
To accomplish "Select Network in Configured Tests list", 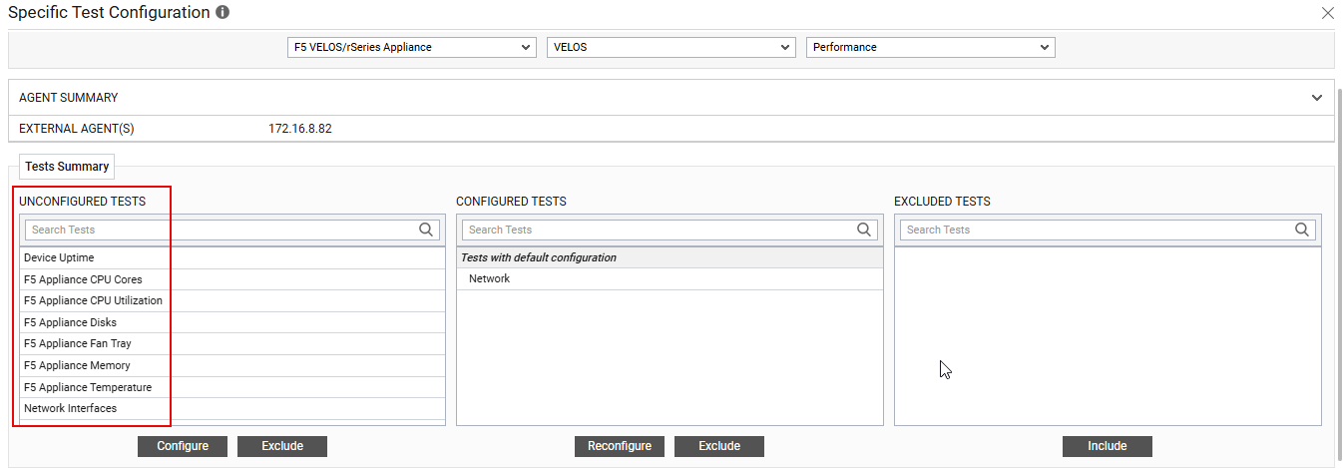I will pyautogui.click(x=489, y=278).
